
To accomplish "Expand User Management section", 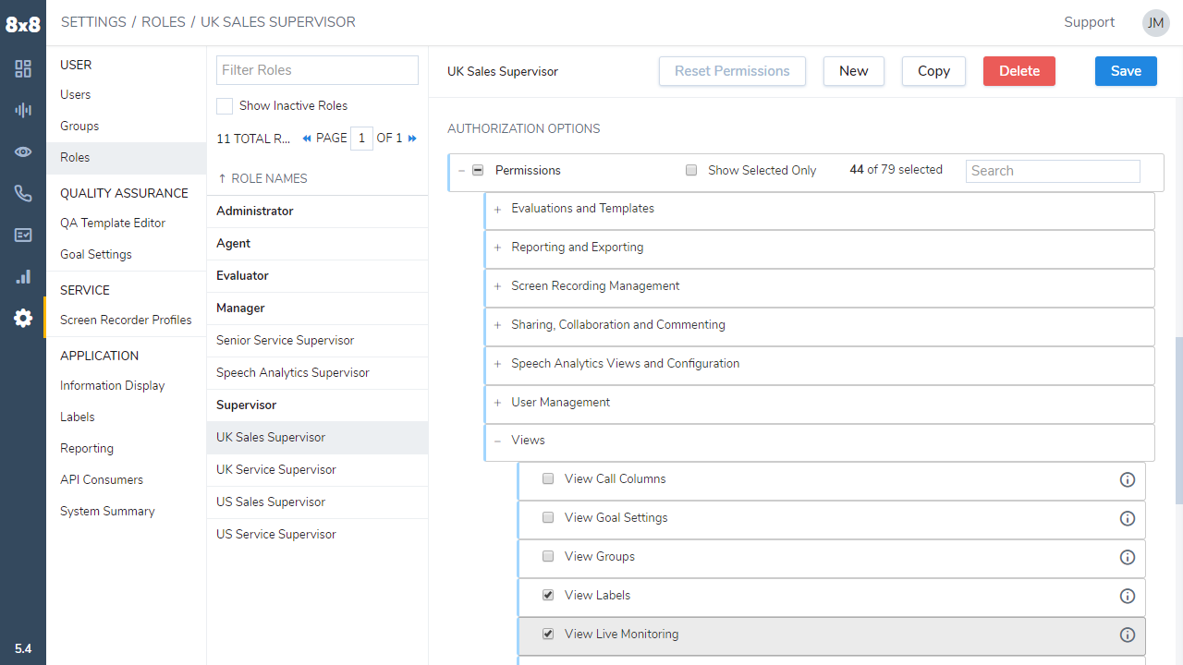I will (497, 404).
